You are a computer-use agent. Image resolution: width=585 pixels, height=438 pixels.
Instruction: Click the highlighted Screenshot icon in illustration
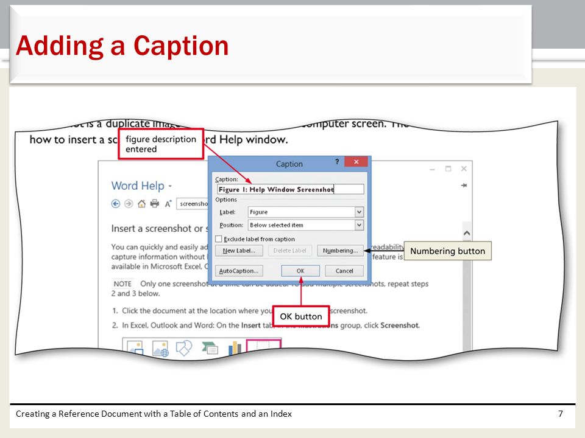(263, 344)
